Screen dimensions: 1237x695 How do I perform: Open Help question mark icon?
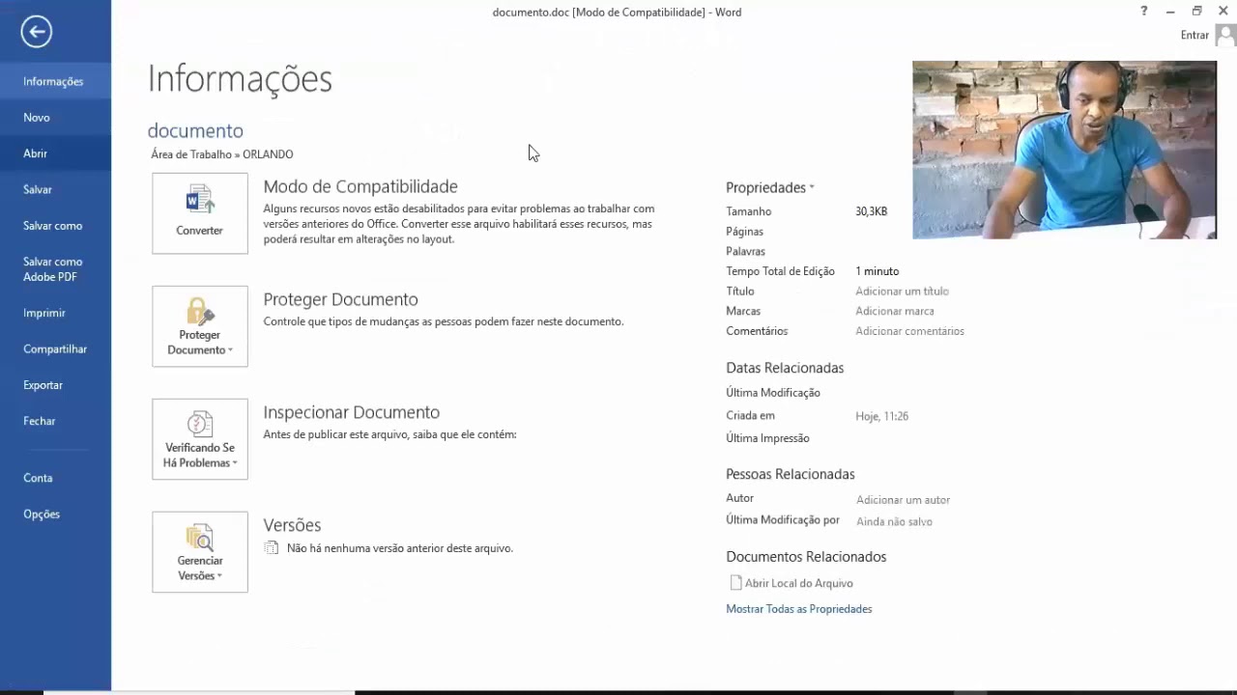coord(1144,11)
